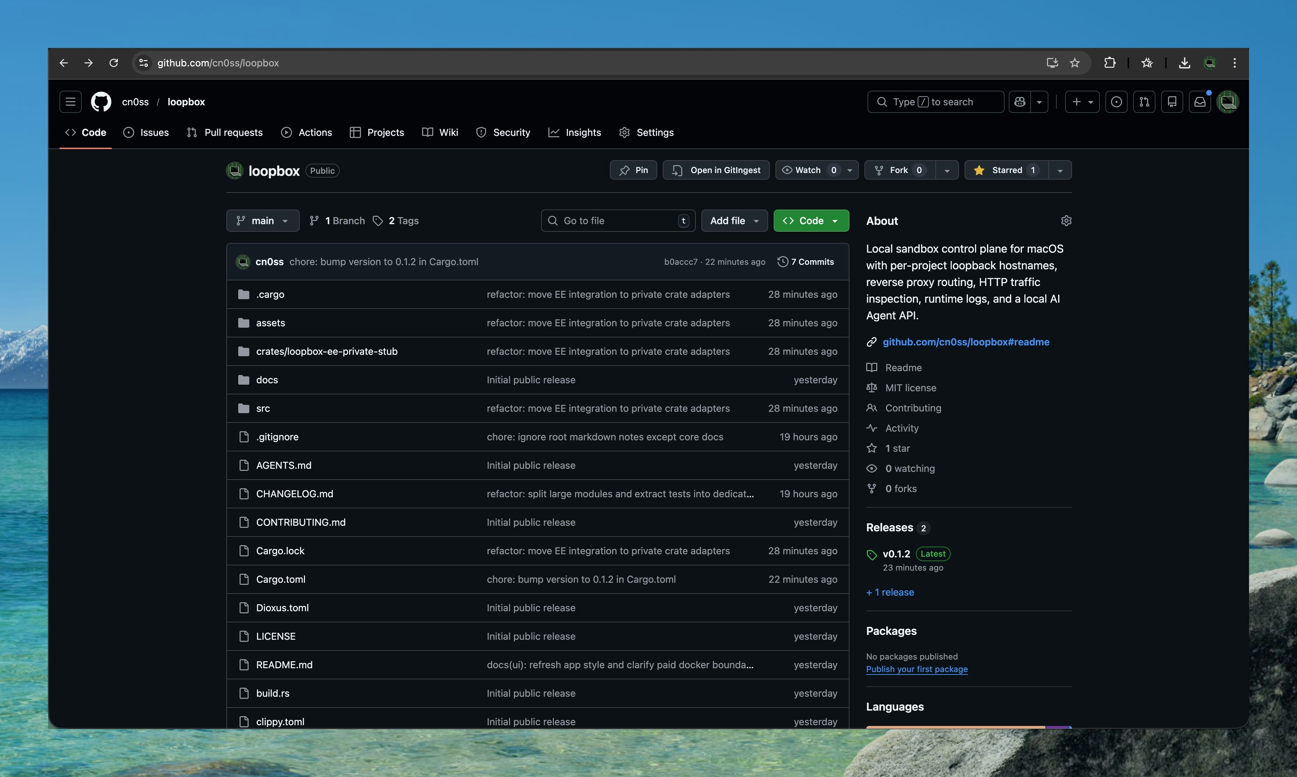Click the 'Publish your first package' link
The width and height of the screenshot is (1297, 777).
pos(917,669)
